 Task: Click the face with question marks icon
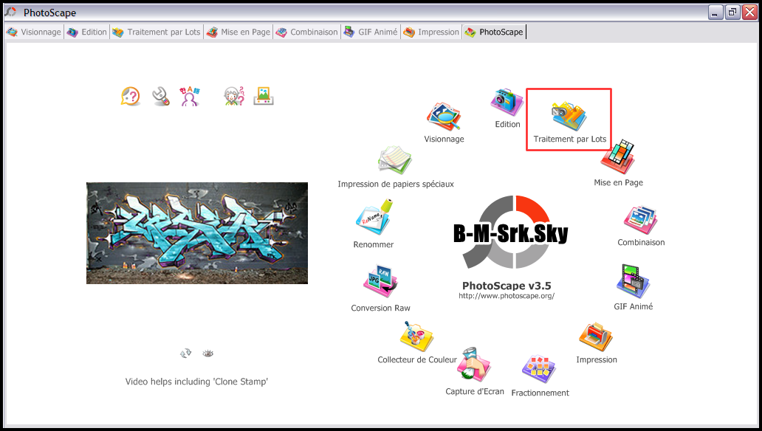[x=234, y=96]
